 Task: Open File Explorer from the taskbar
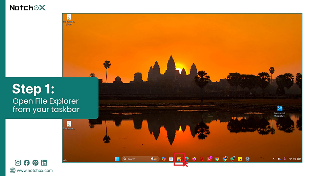coord(179,159)
